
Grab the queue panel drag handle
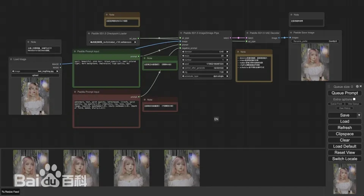(x=329, y=87)
